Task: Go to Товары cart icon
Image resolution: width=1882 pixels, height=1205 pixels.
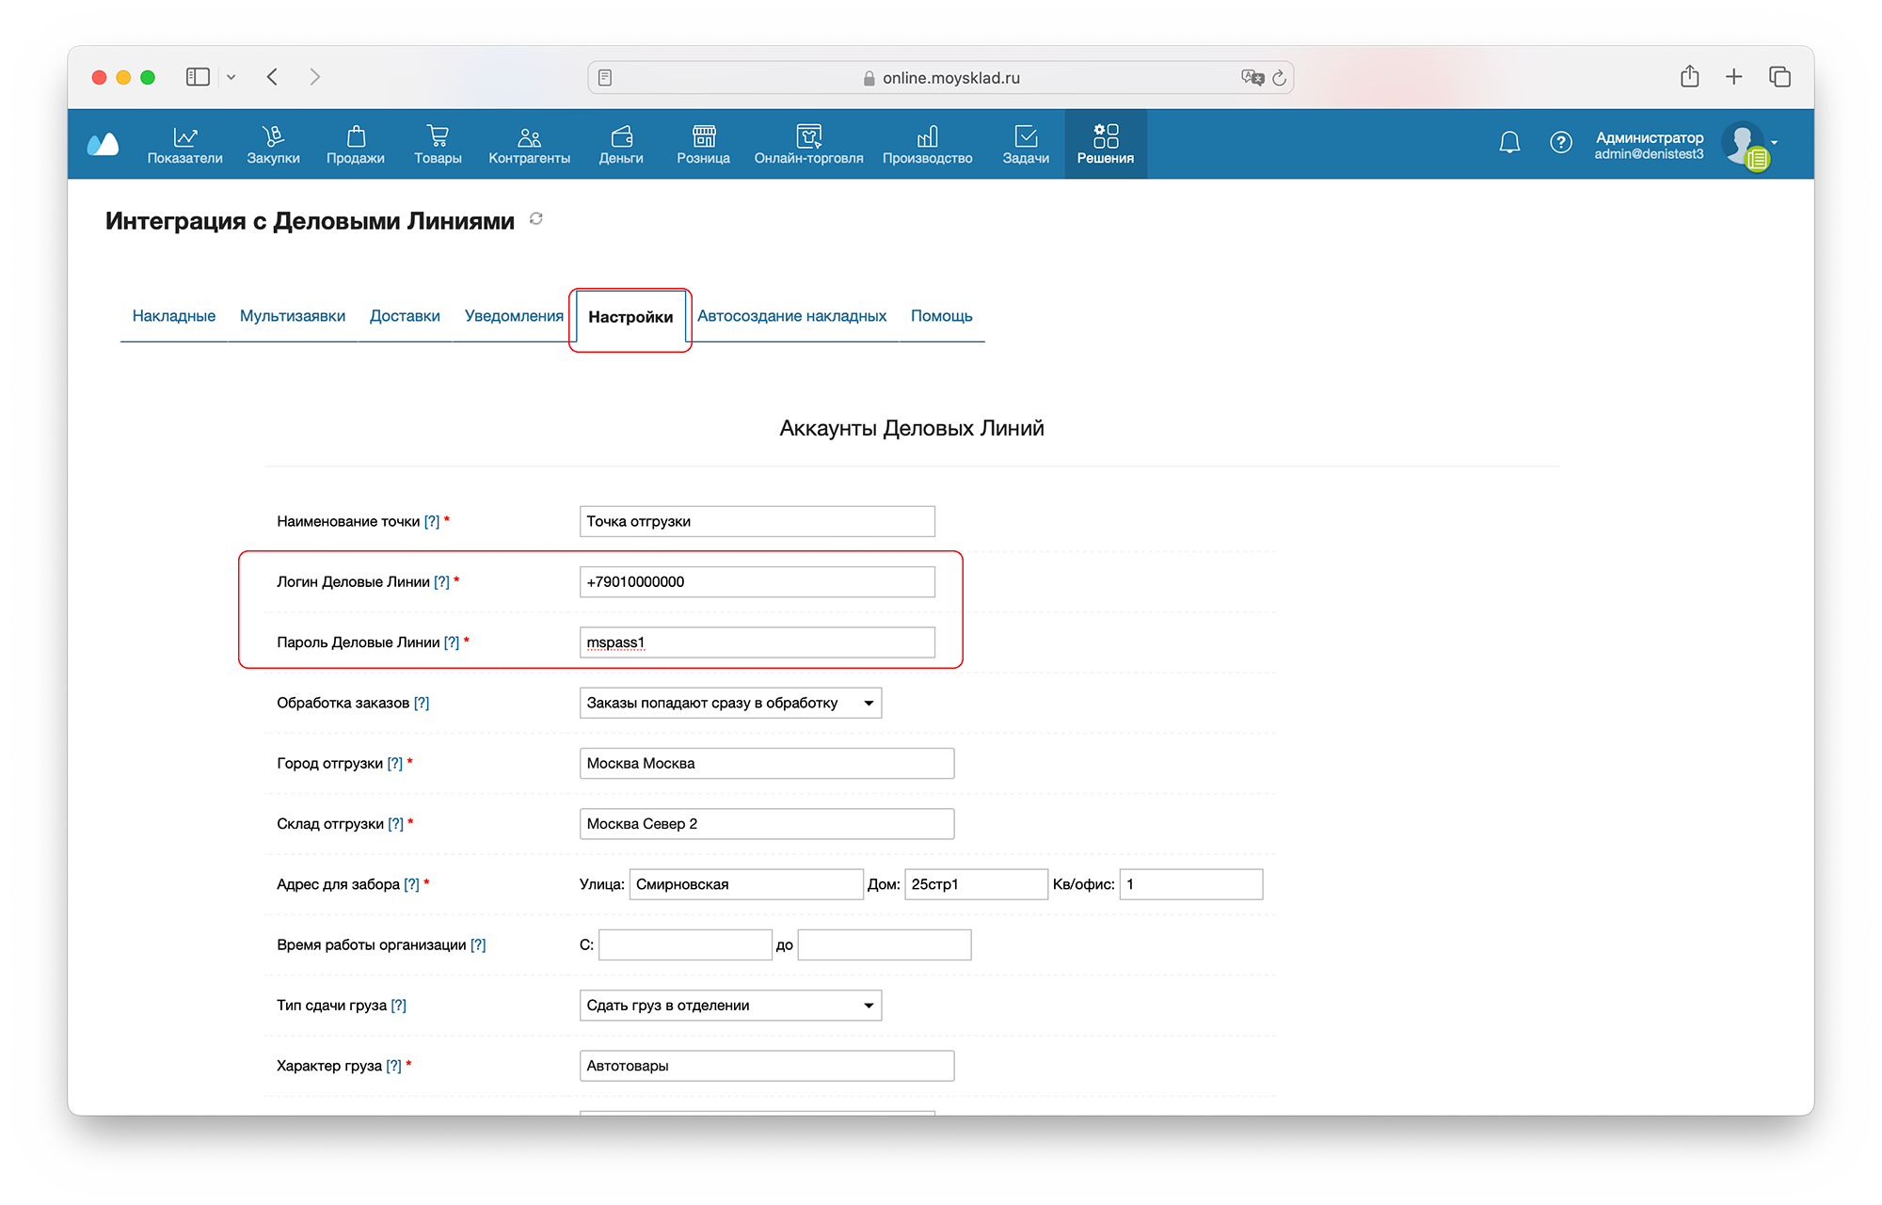Action: coord(438,144)
